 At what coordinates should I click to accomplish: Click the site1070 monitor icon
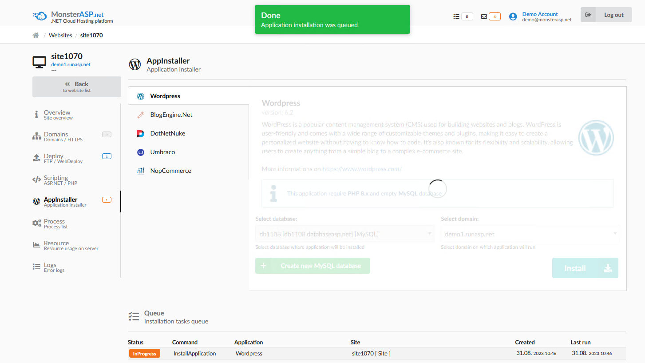[x=40, y=62]
